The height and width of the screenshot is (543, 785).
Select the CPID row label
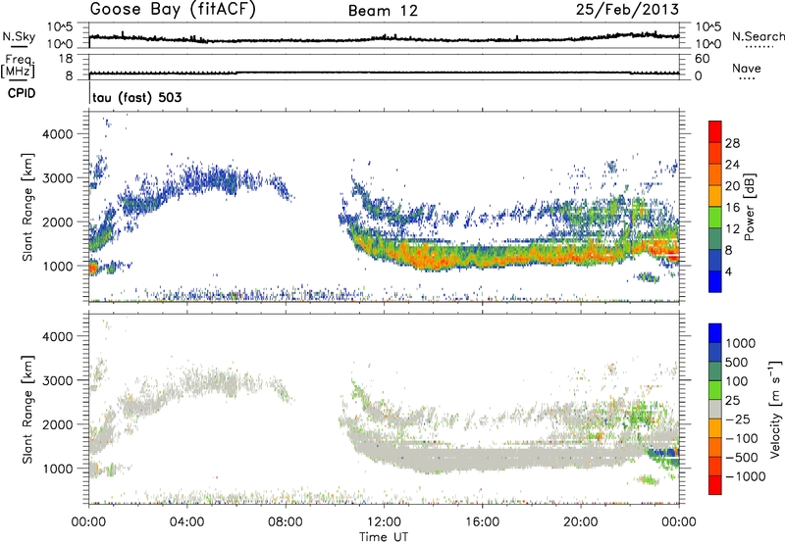click(x=22, y=93)
